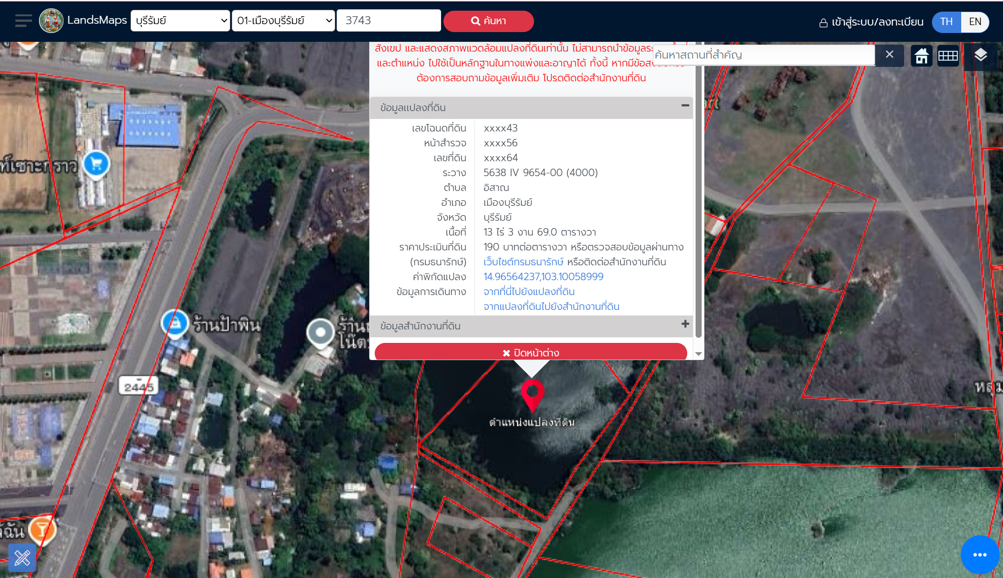Viewport: 1003px width, 578px height.
Task: Open the hamburger menu icon
Action: point(23,21)
